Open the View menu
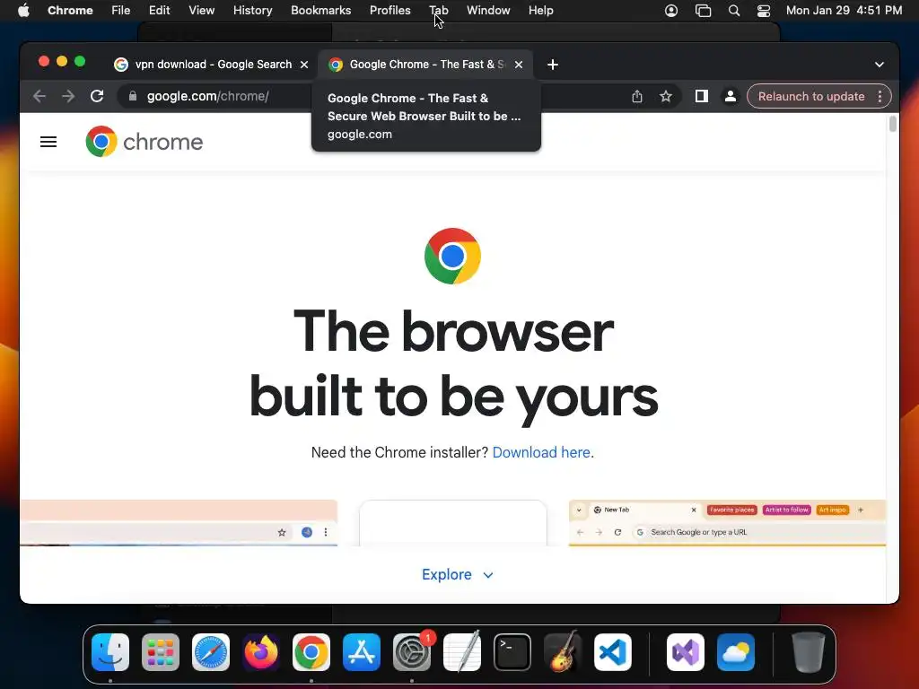The height and width of the screenshot is (689, 919). [201, 11]
